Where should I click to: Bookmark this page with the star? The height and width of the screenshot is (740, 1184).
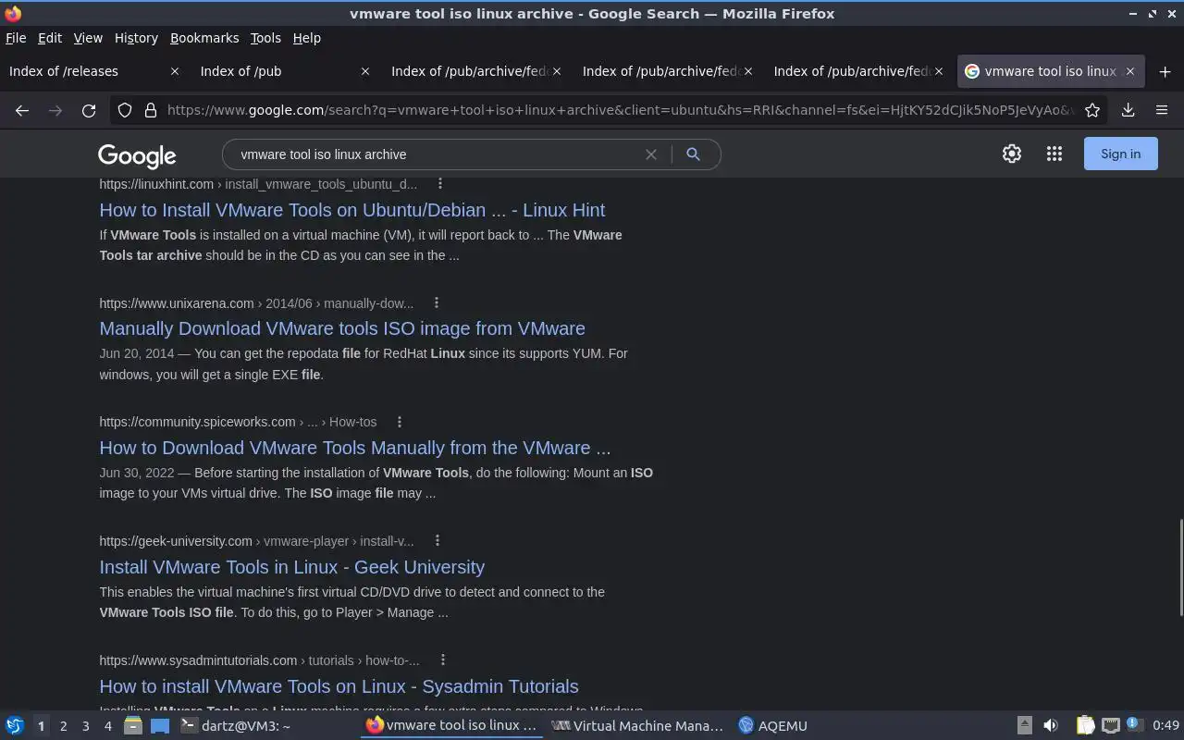coord(1092,110)
